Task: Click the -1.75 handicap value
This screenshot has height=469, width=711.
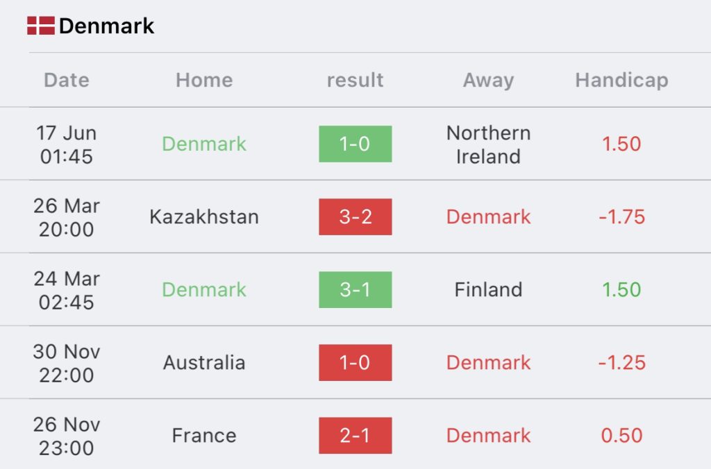Action: click(x=621, y=216)
